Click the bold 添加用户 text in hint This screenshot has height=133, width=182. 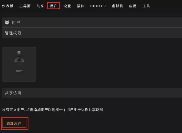coord(41,110)
